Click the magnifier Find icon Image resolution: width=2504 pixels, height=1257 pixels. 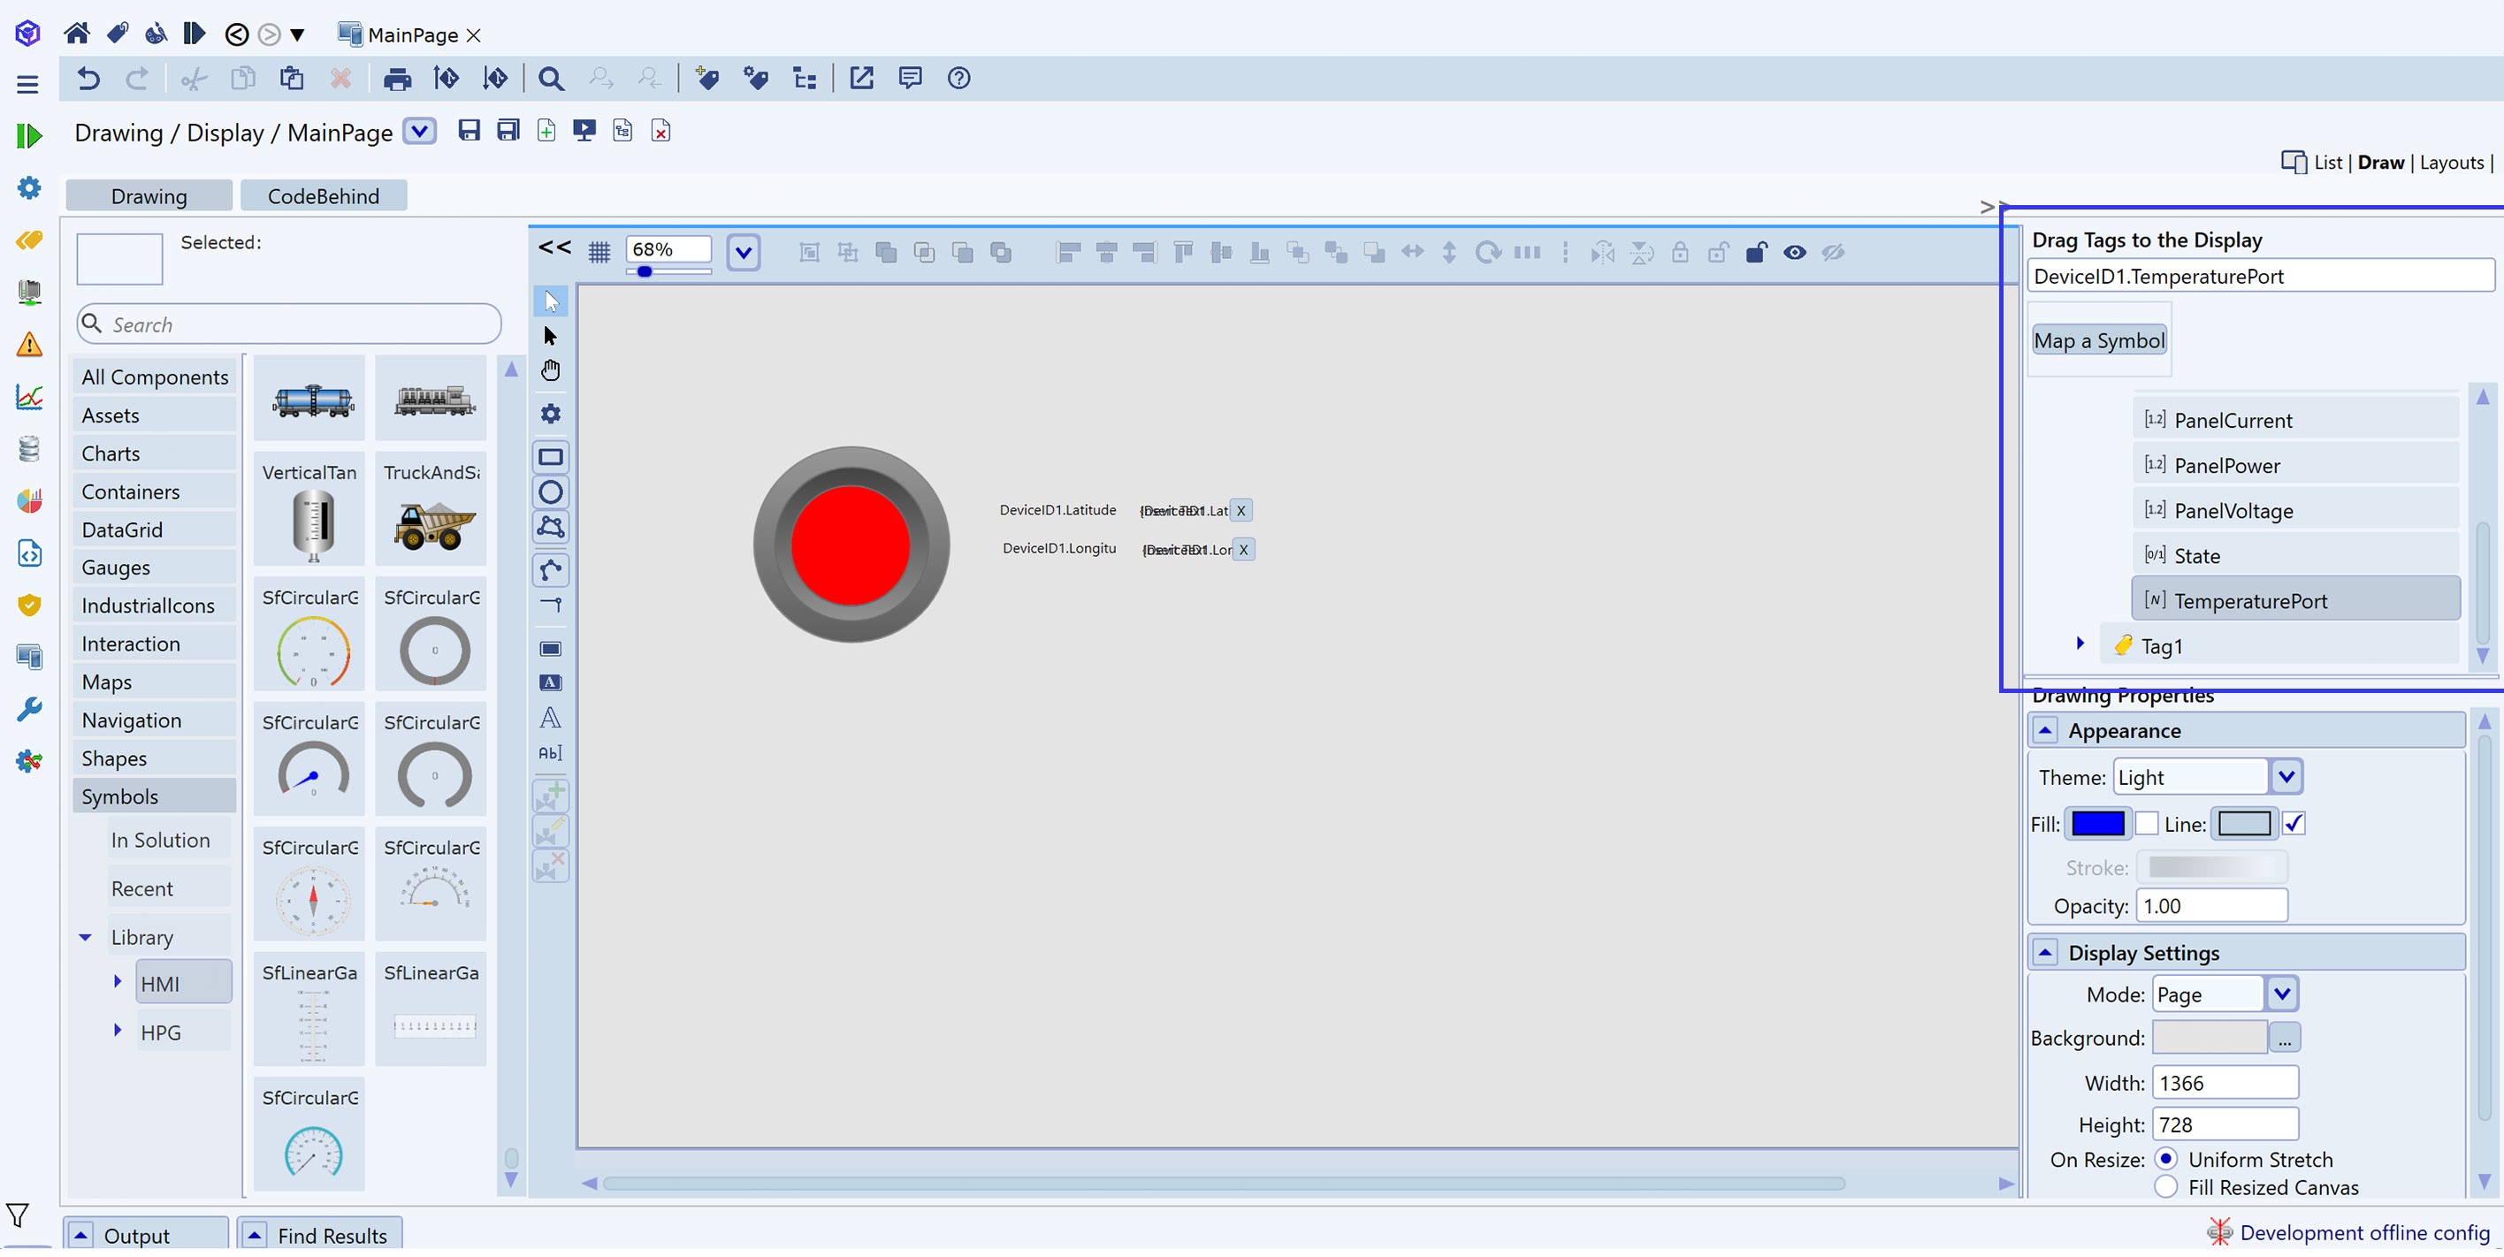pyautogui.click(x=550, y=79)
